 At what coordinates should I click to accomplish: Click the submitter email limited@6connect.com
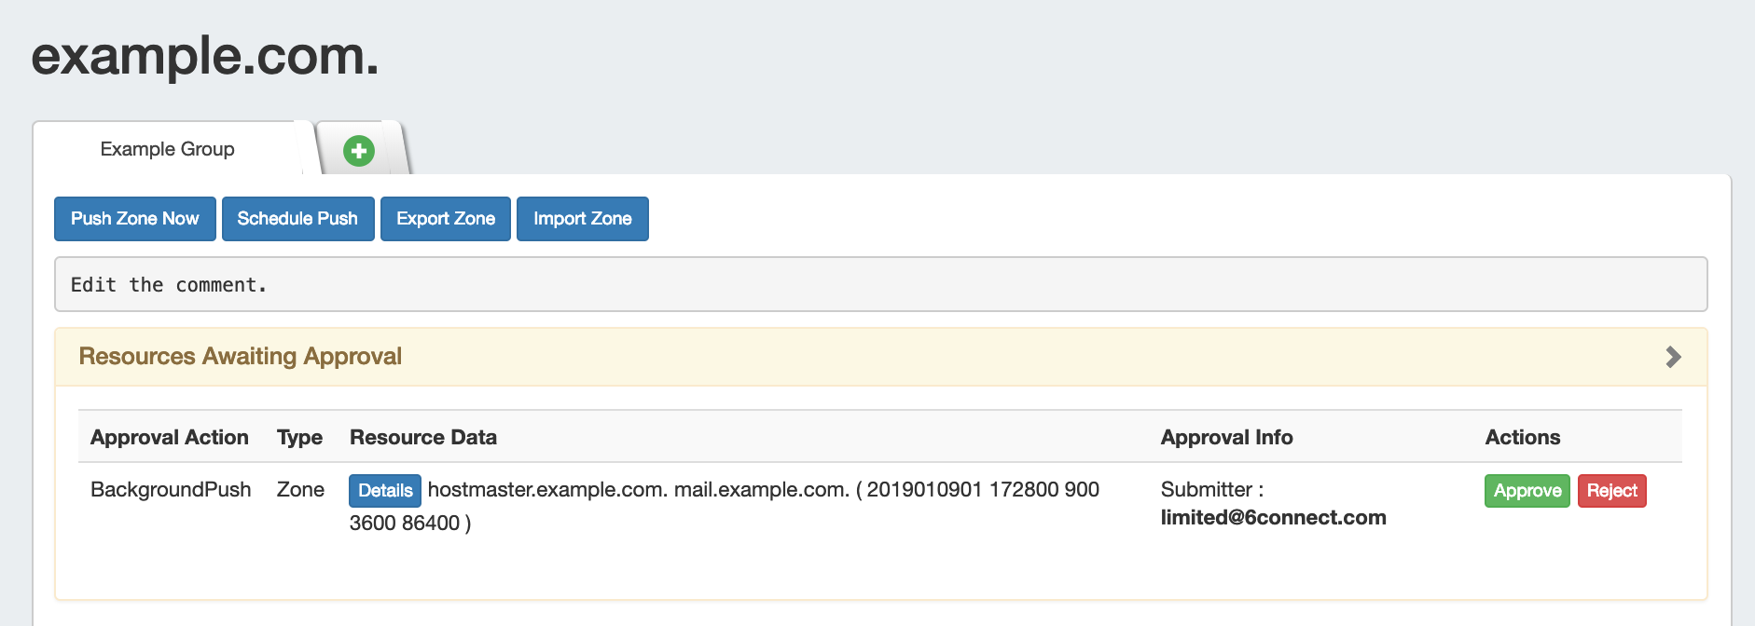click(1273, 518)
